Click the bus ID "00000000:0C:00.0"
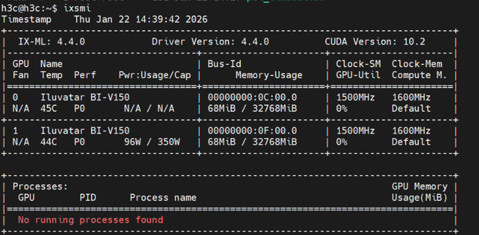The width and height of the screenshot is (479, 235). (252, 97)
